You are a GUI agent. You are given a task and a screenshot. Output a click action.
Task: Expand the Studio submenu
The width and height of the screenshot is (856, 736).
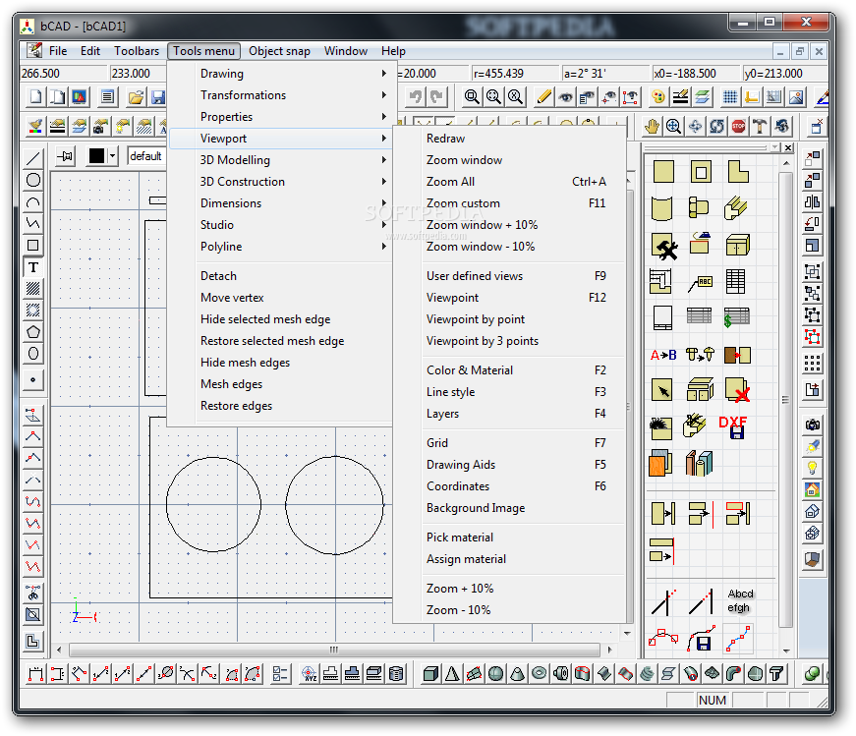(x=280, y=225)
